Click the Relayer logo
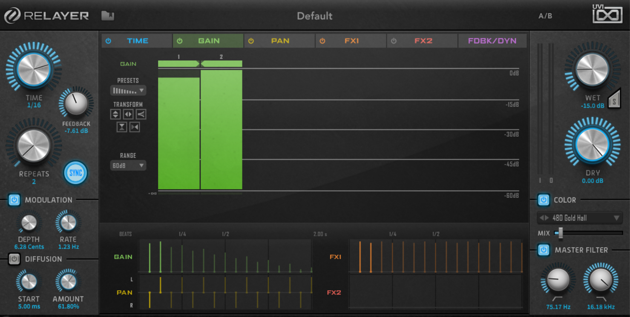This screenshot has height=317, width=630. (x=46, y=16)
